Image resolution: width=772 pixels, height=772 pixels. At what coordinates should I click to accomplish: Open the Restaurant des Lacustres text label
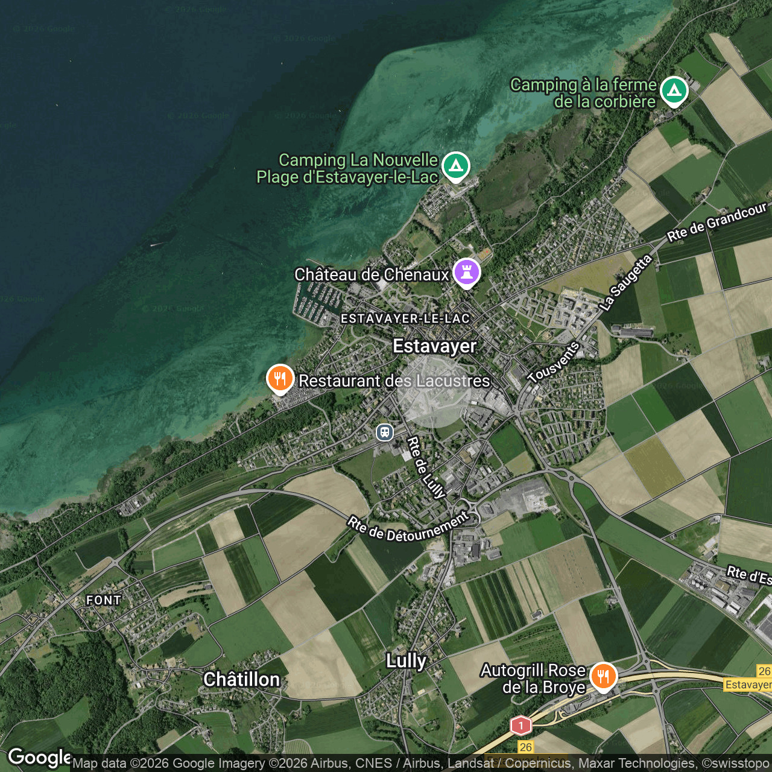[394, 381]
